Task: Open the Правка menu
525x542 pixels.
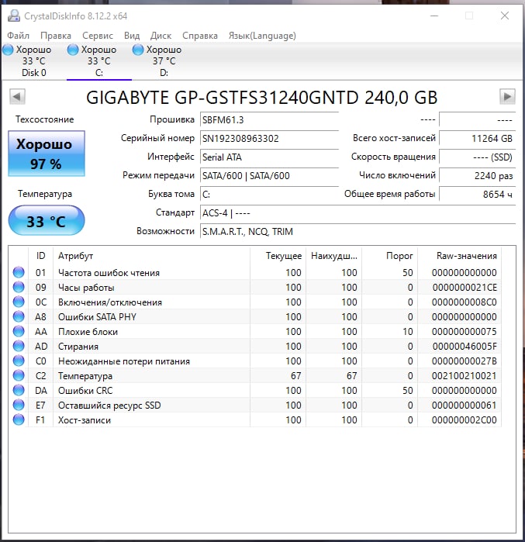Action: 56,36
